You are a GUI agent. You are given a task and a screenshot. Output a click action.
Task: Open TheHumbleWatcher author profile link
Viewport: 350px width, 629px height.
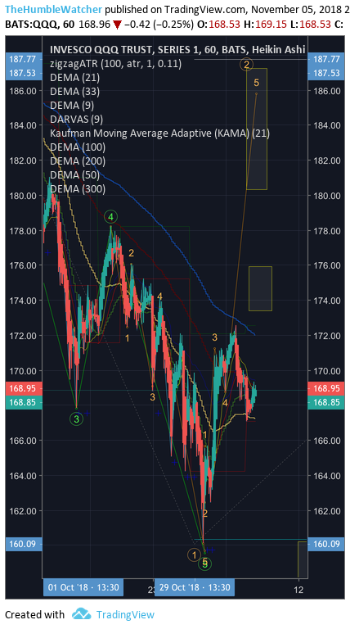(53, 9)
